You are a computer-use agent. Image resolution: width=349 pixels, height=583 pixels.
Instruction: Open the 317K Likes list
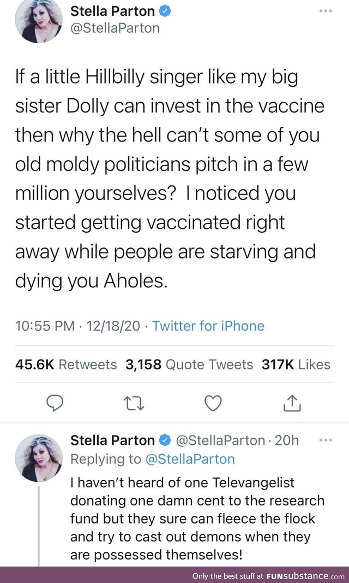(295, 364)
